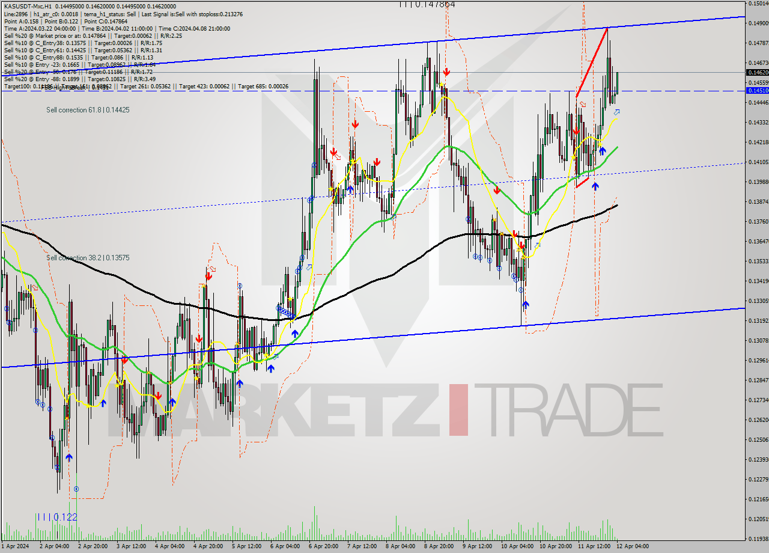Click the 0.13760 price axis label
This screenshot has height=553, width=769.
tap(759, 222)
